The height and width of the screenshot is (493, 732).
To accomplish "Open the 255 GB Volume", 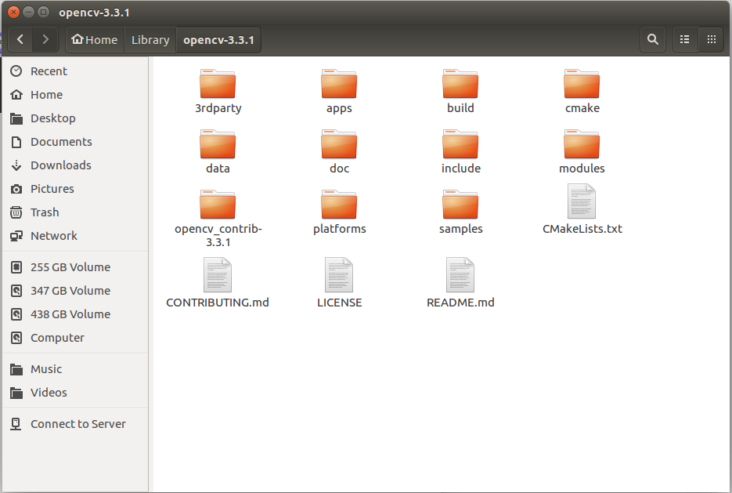I will (x=76, y=266).
